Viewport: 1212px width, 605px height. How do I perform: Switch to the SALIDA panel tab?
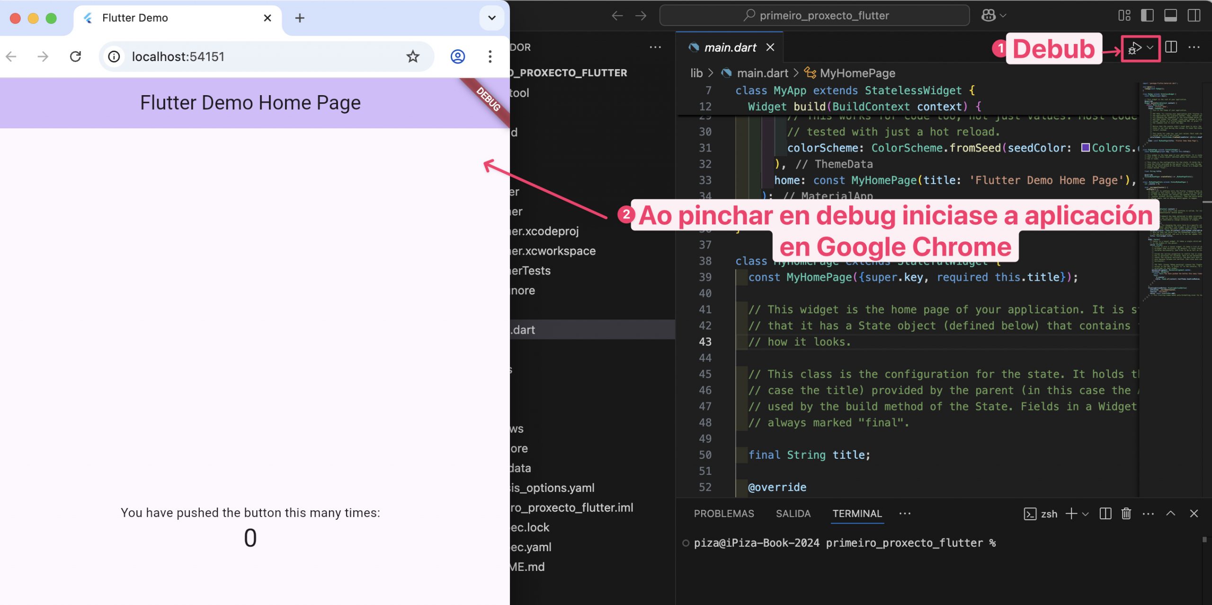click(x=793, y=514)
